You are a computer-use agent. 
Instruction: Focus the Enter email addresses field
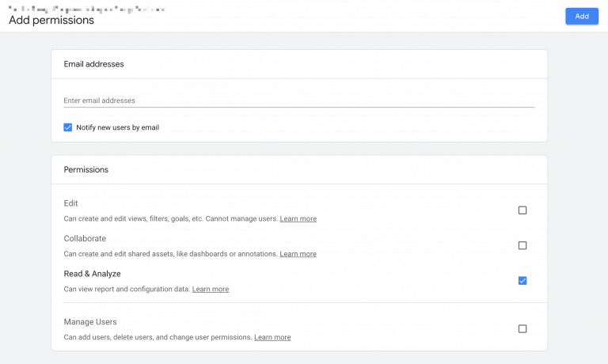pos(298,100)
